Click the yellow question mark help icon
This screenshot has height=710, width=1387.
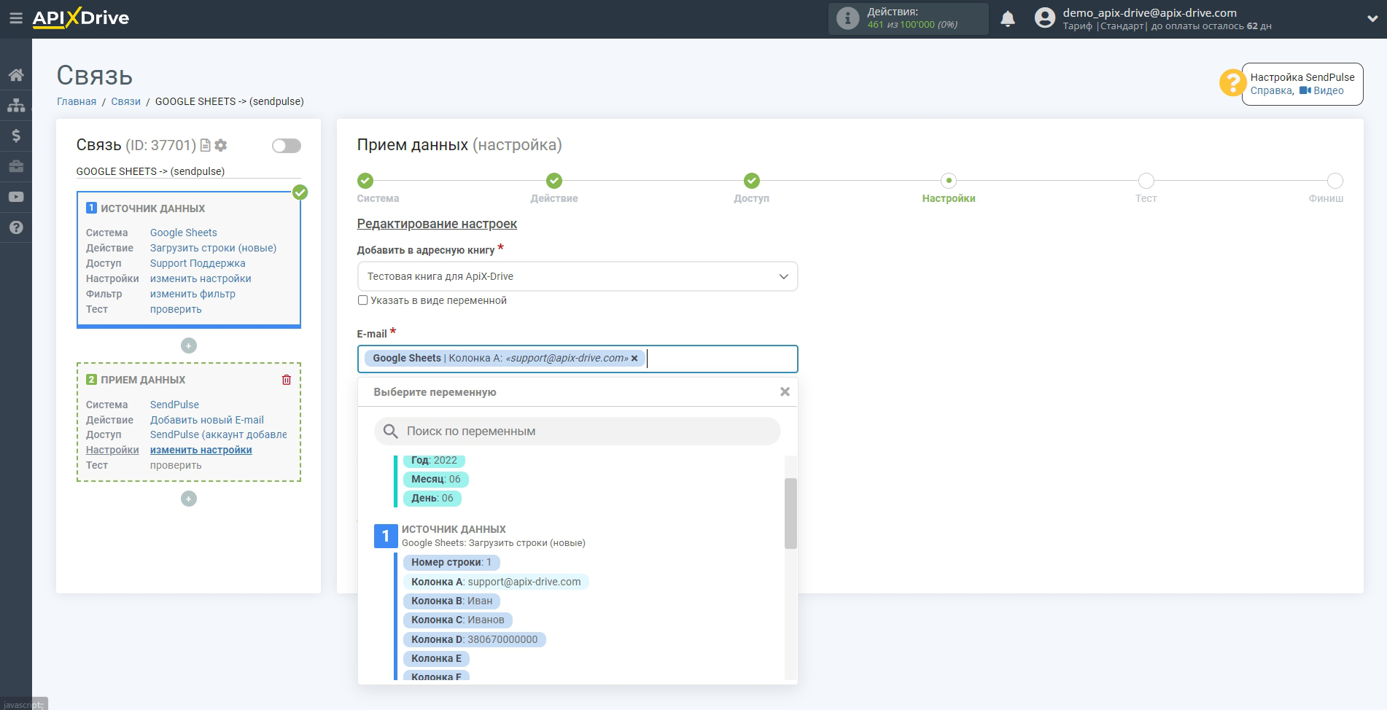[1232, 83]
